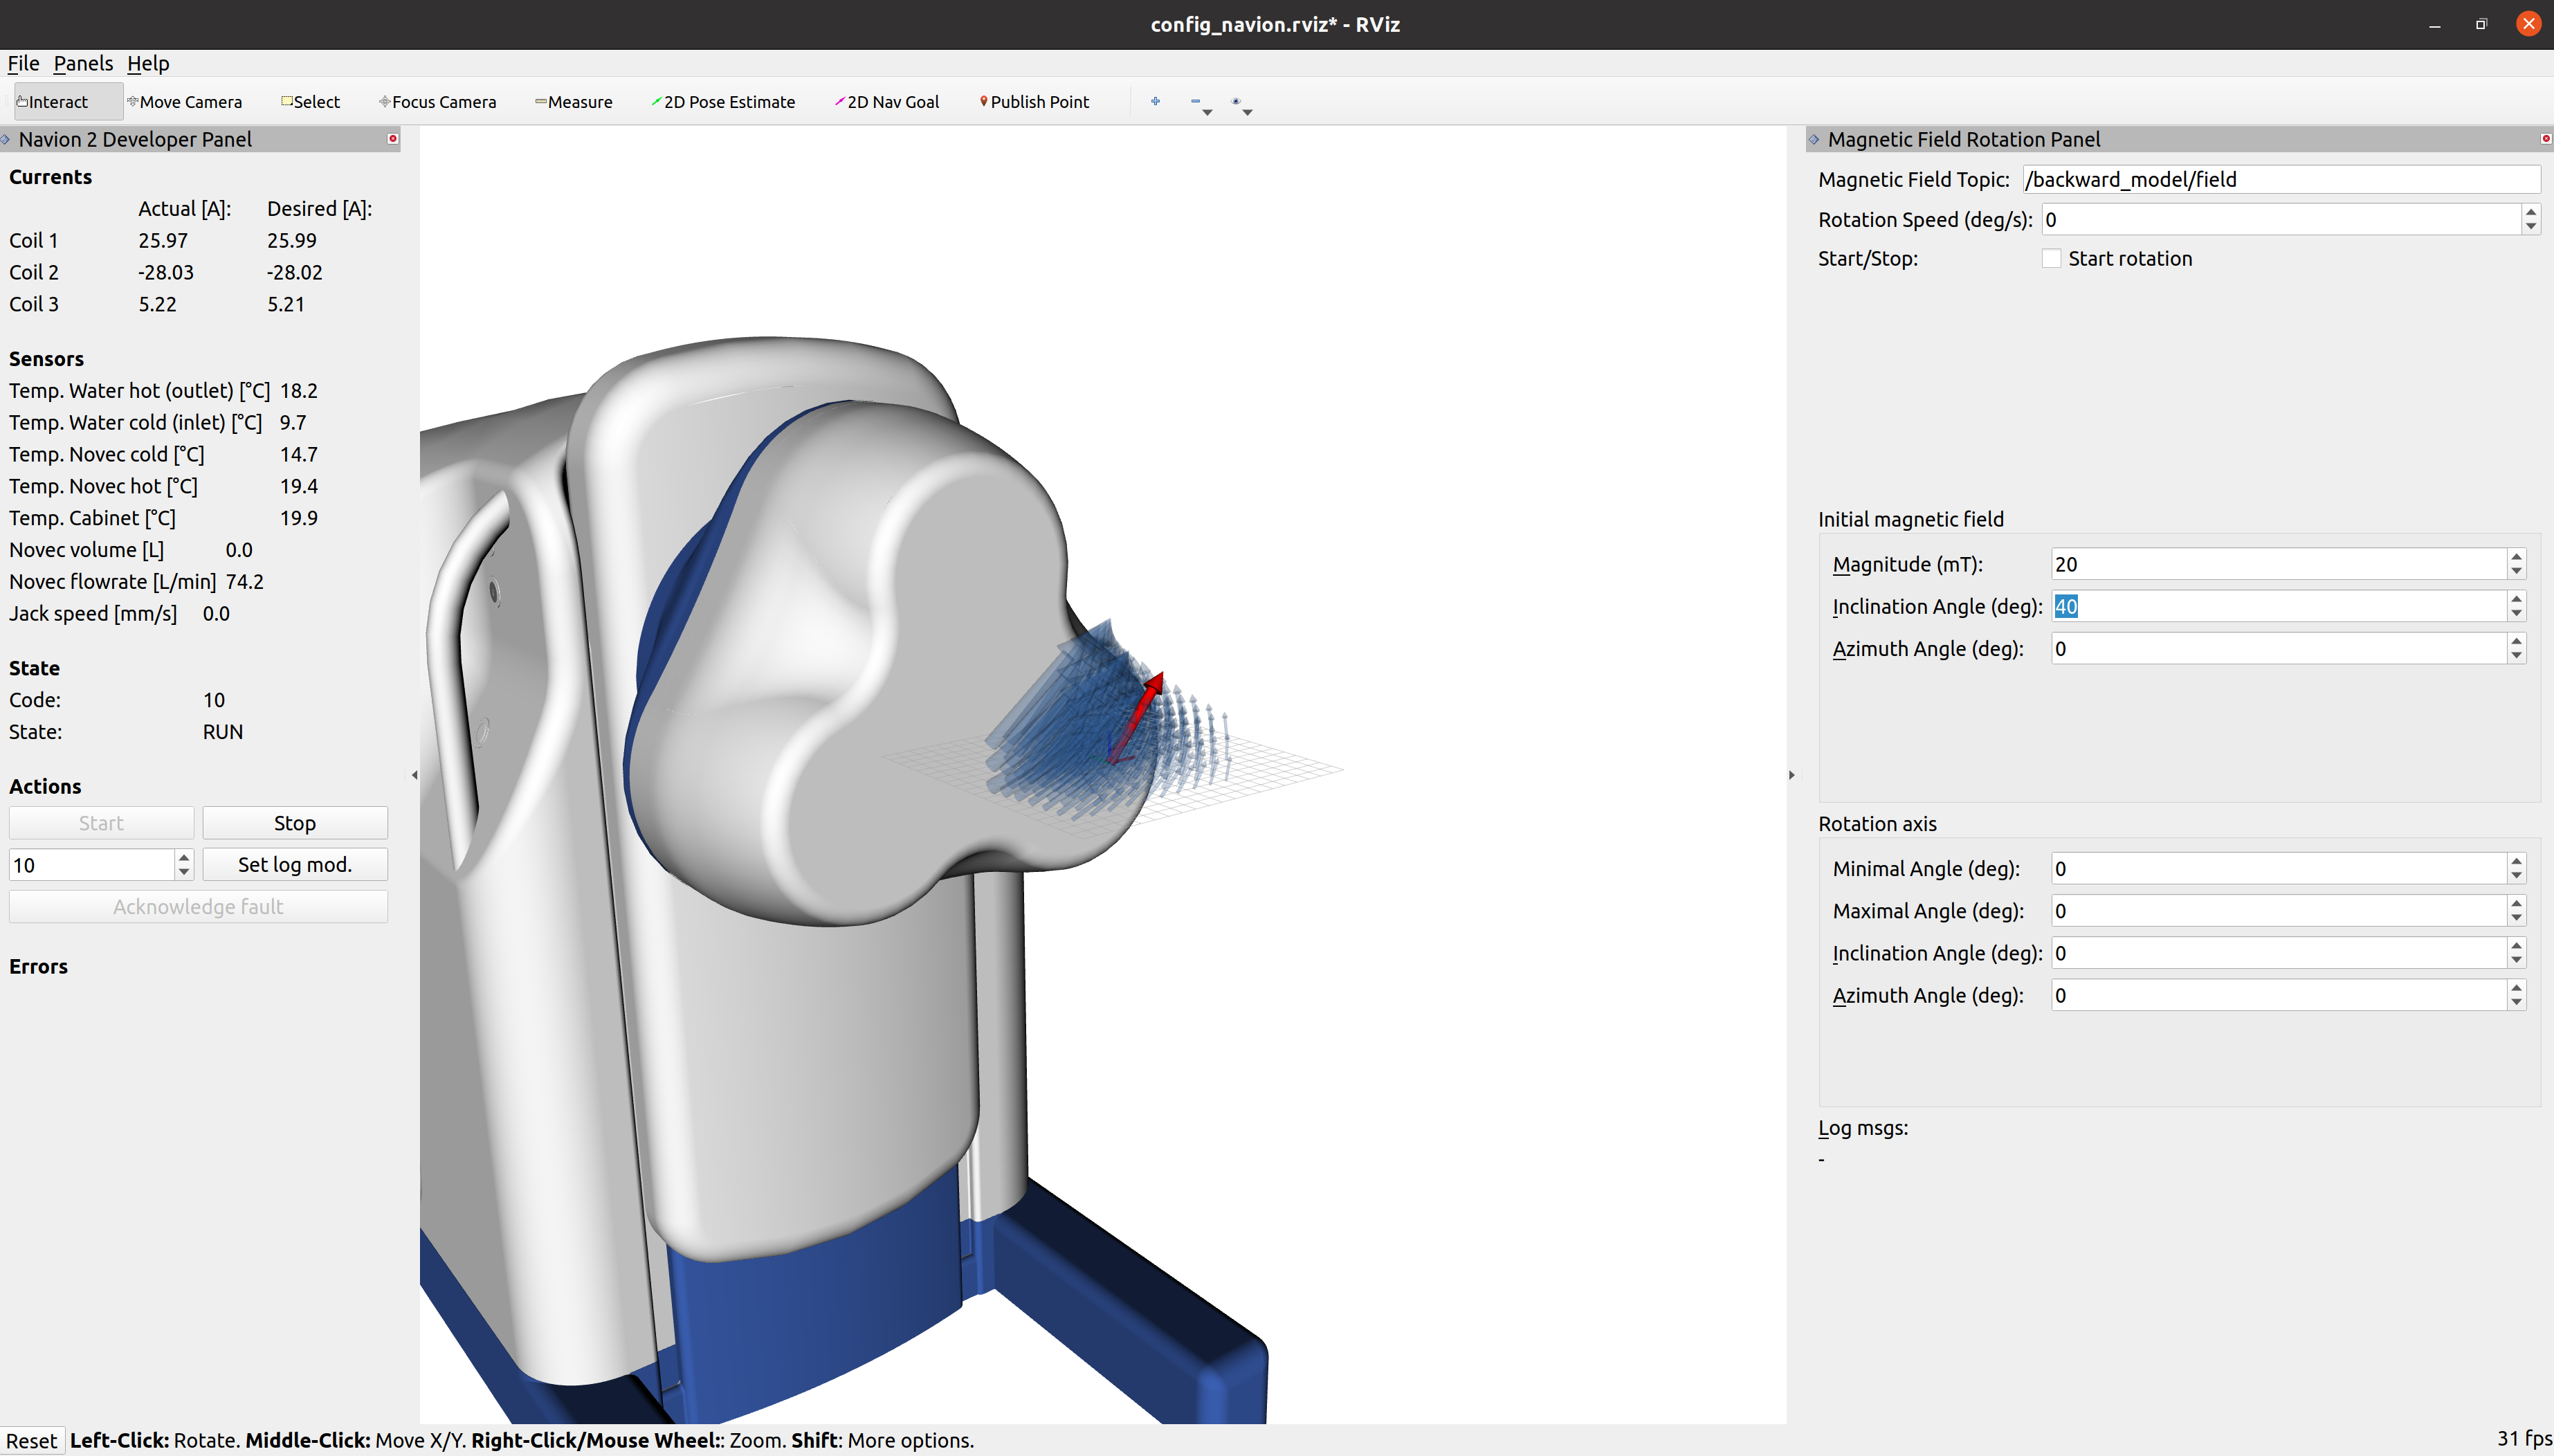The image size is (2554, 1456).
Task: Activate the 2D Nav Goal tool
Action: [888, 102]
